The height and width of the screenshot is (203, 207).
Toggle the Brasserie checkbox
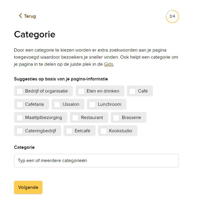(116, 118)
